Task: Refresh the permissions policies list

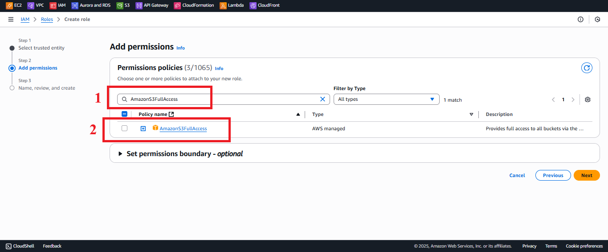Action: pos(587,68)
